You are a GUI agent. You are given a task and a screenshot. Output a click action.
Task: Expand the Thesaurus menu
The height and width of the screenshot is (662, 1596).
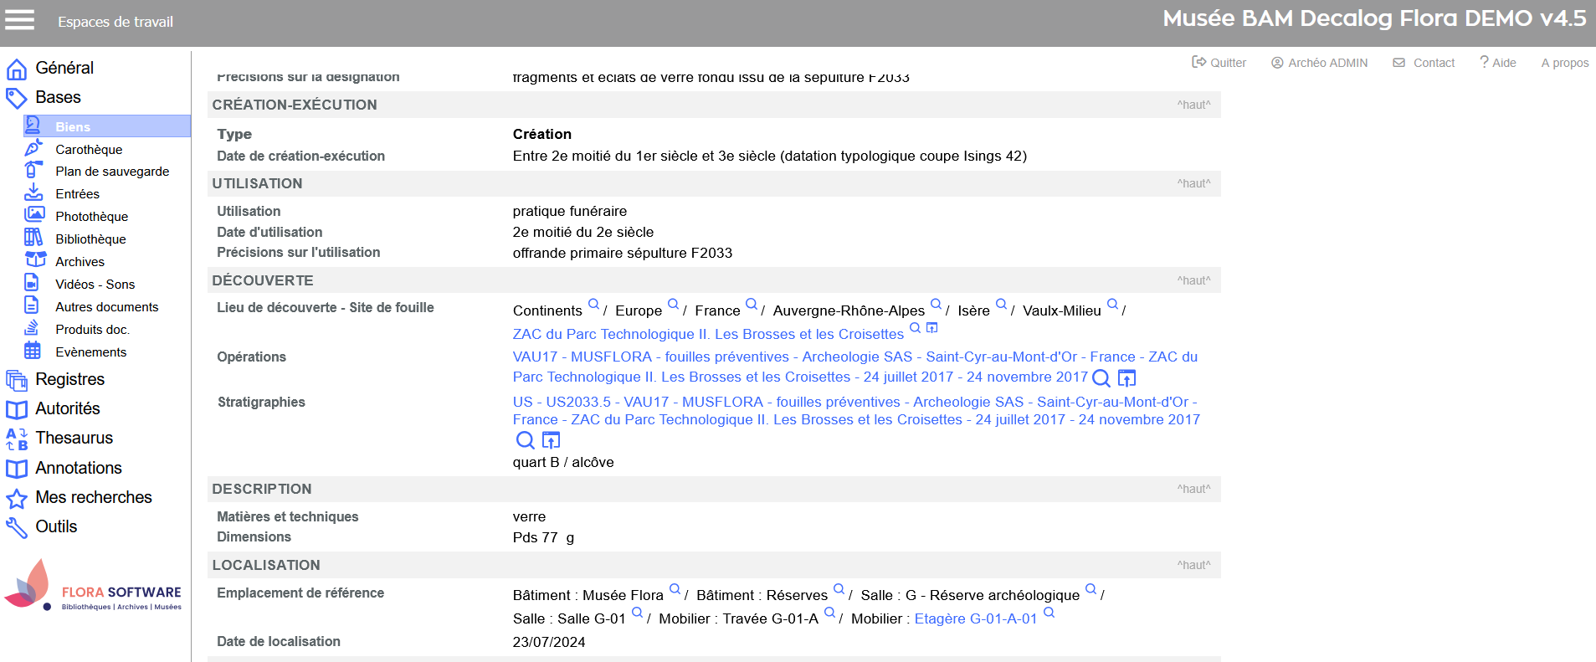point(74,438)
